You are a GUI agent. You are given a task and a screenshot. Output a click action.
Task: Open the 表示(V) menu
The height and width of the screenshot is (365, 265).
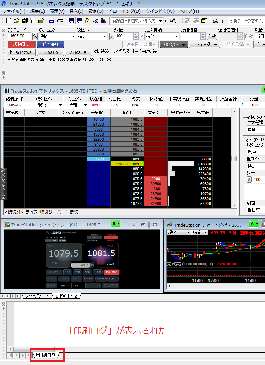[x=57, y=11]
